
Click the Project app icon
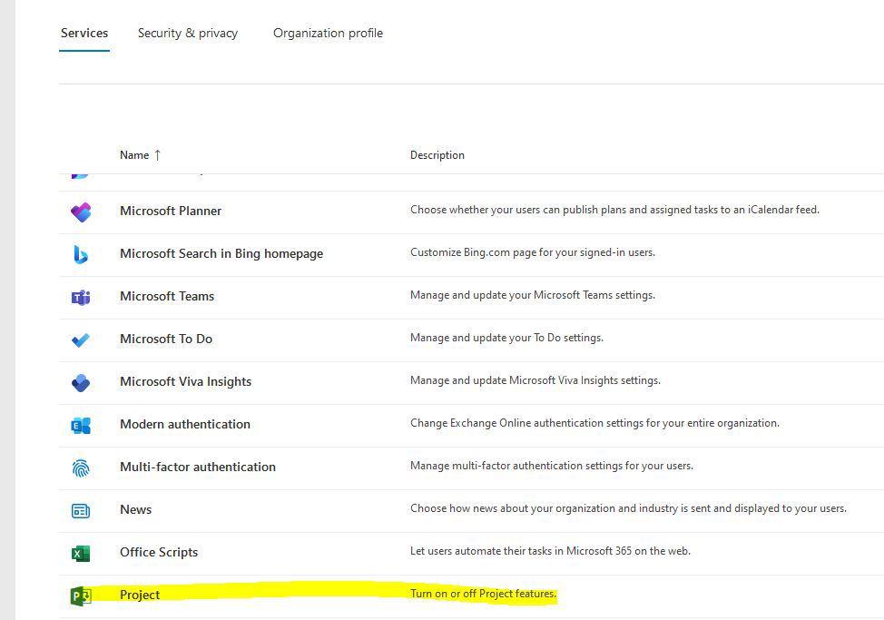(81, 595)
